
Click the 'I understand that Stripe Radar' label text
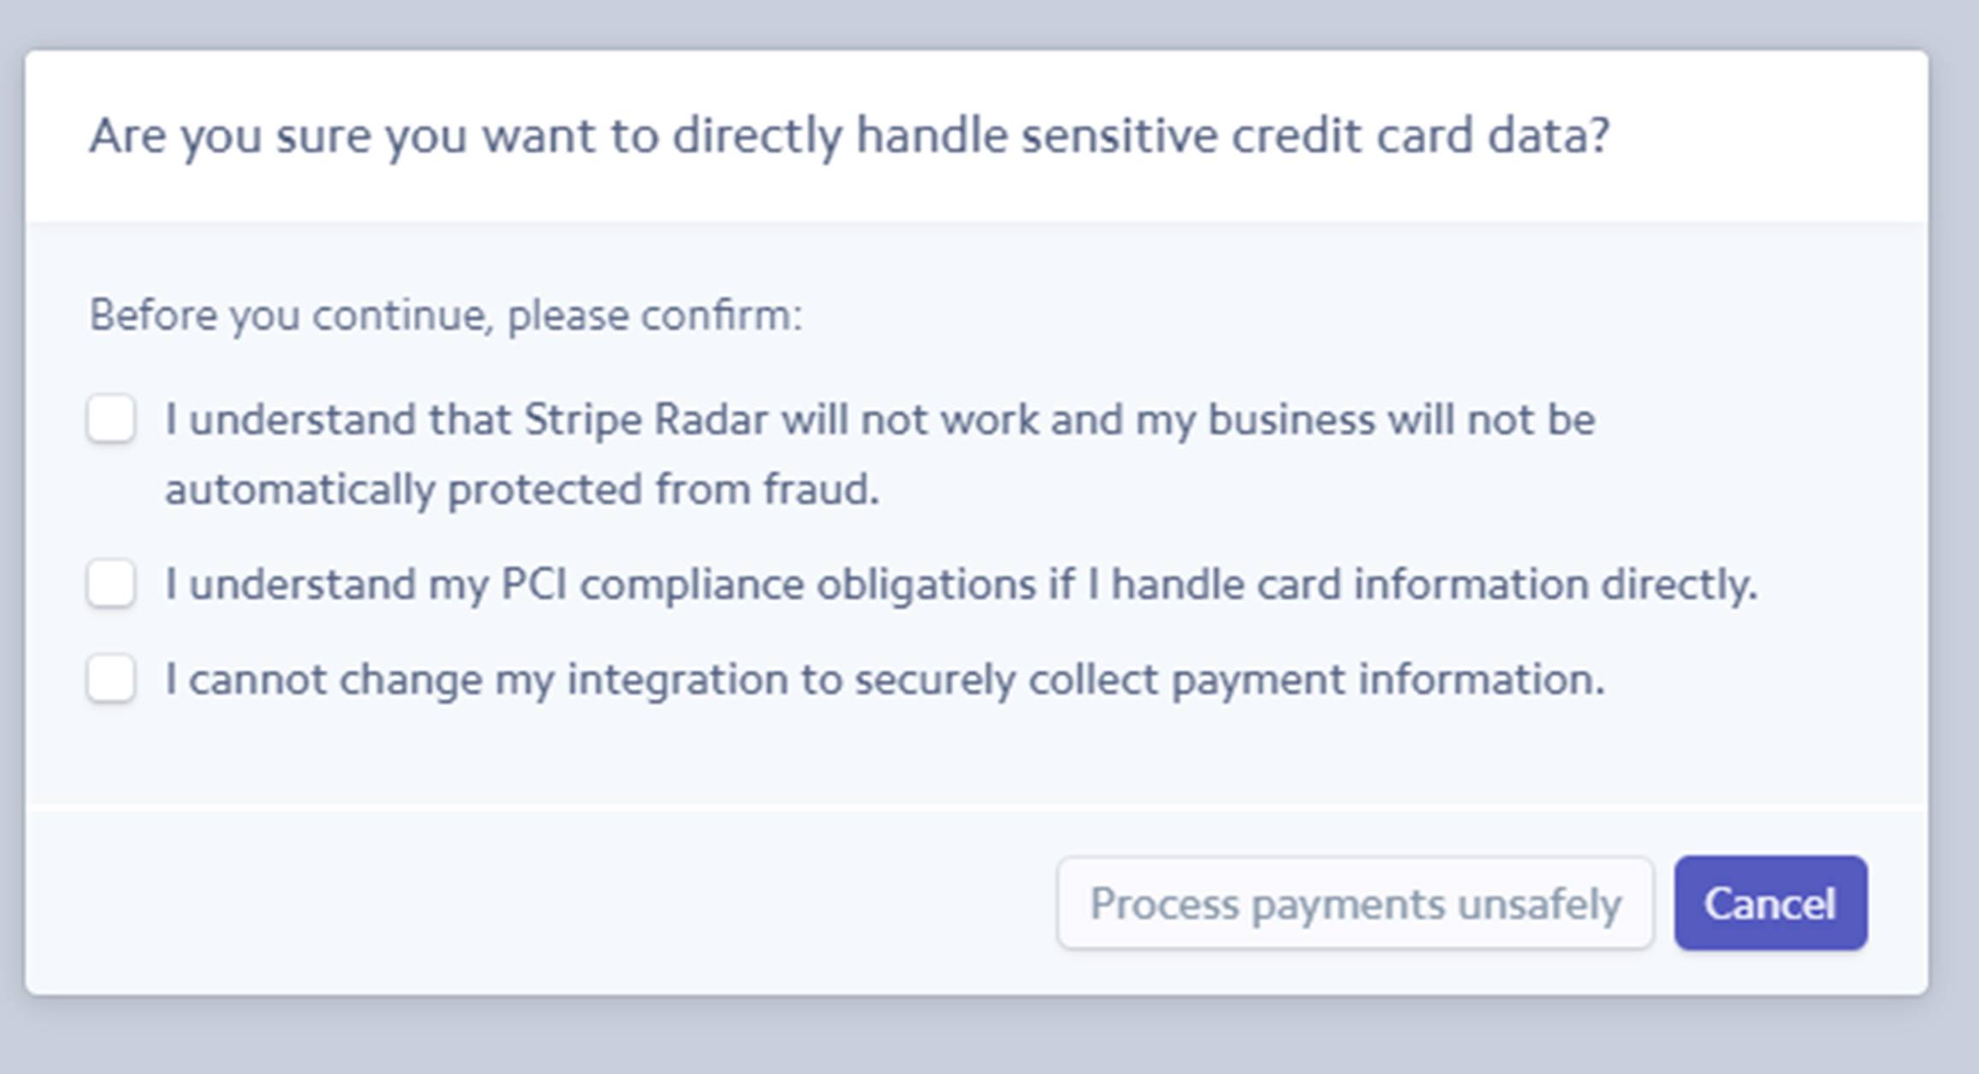pos(880,420)
